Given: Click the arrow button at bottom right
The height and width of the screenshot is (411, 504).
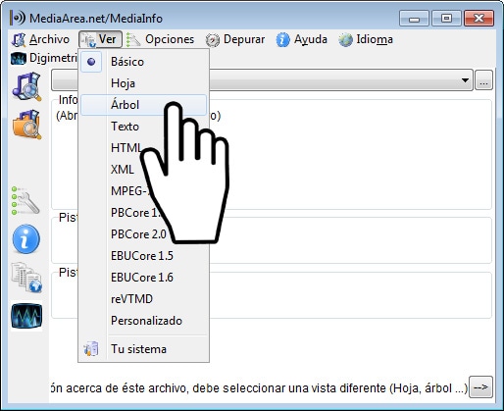Looking at the screenshot, I should pyautogui.click(x=480, y=387).
